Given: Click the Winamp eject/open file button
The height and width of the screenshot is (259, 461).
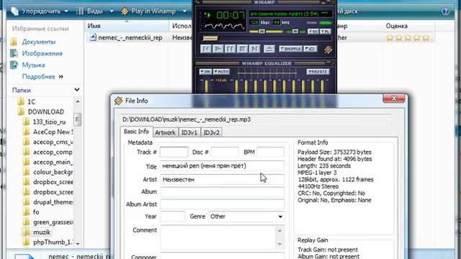Looking at the screenshot, I should (269, 49).
